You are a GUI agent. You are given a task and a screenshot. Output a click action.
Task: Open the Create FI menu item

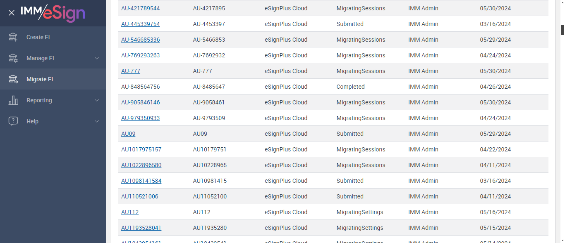click(x=38, y=37)
